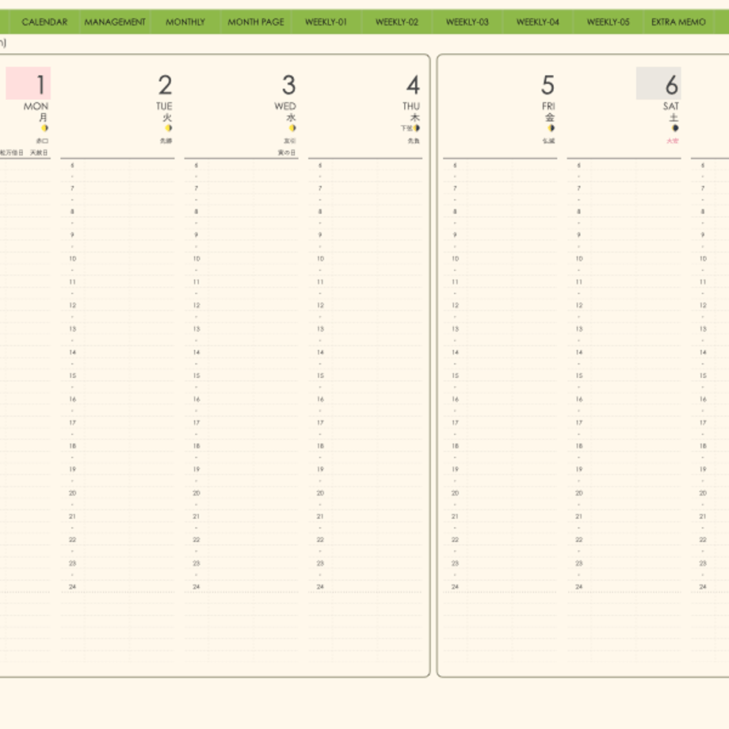
Task: Click the TUE weekday label
Action: coord(164,106)
